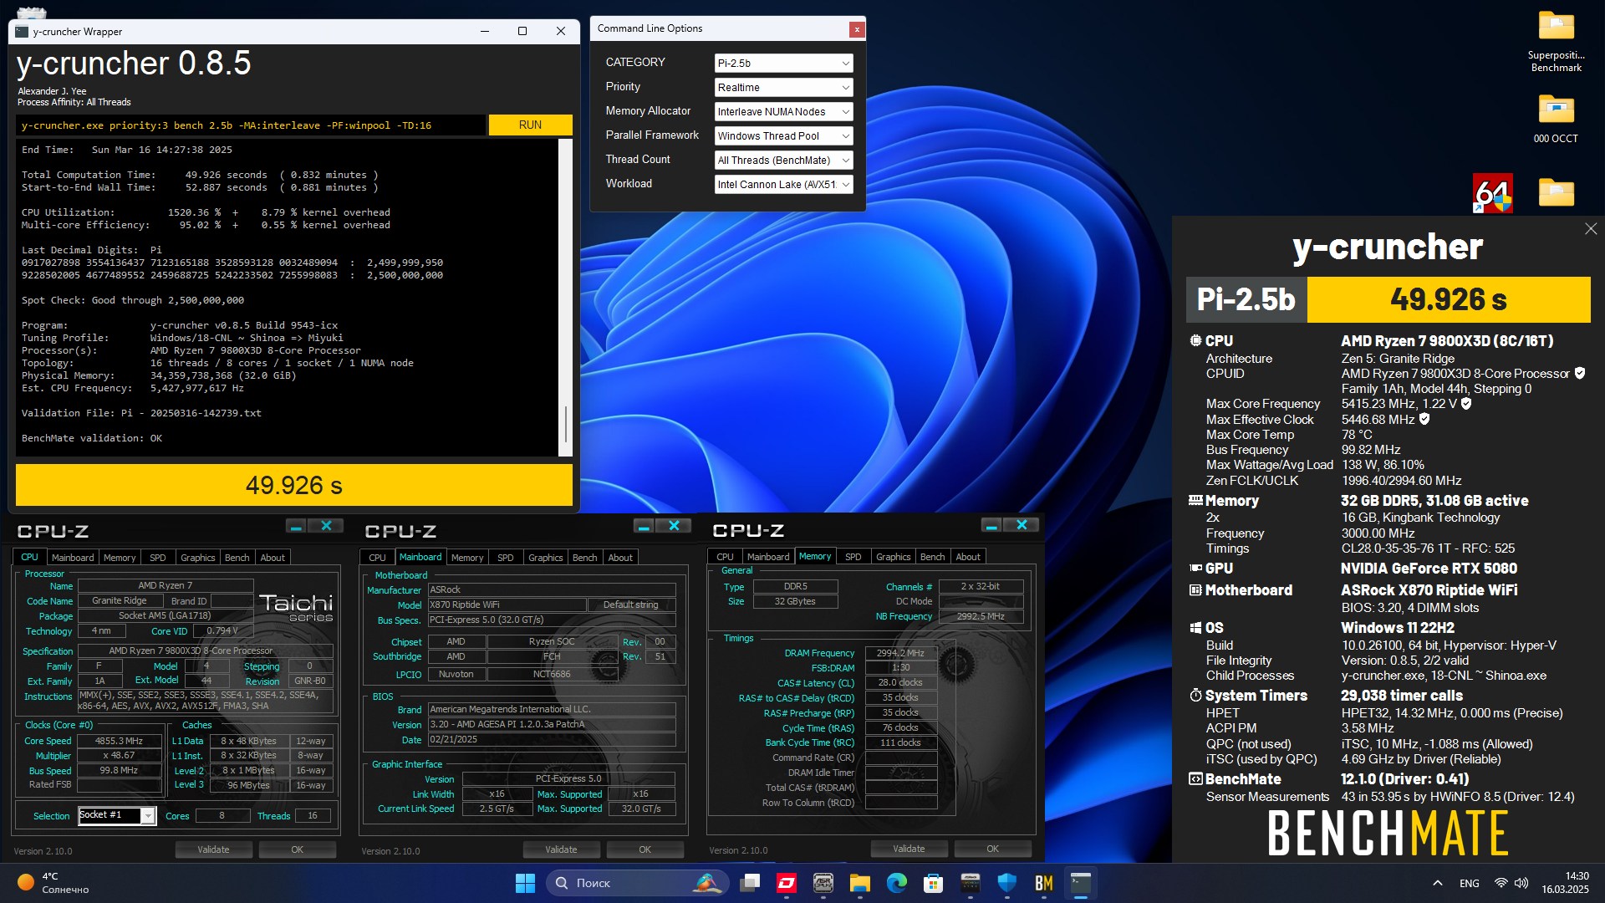Click Validate in the second CPU-Z window

[561, 849]
